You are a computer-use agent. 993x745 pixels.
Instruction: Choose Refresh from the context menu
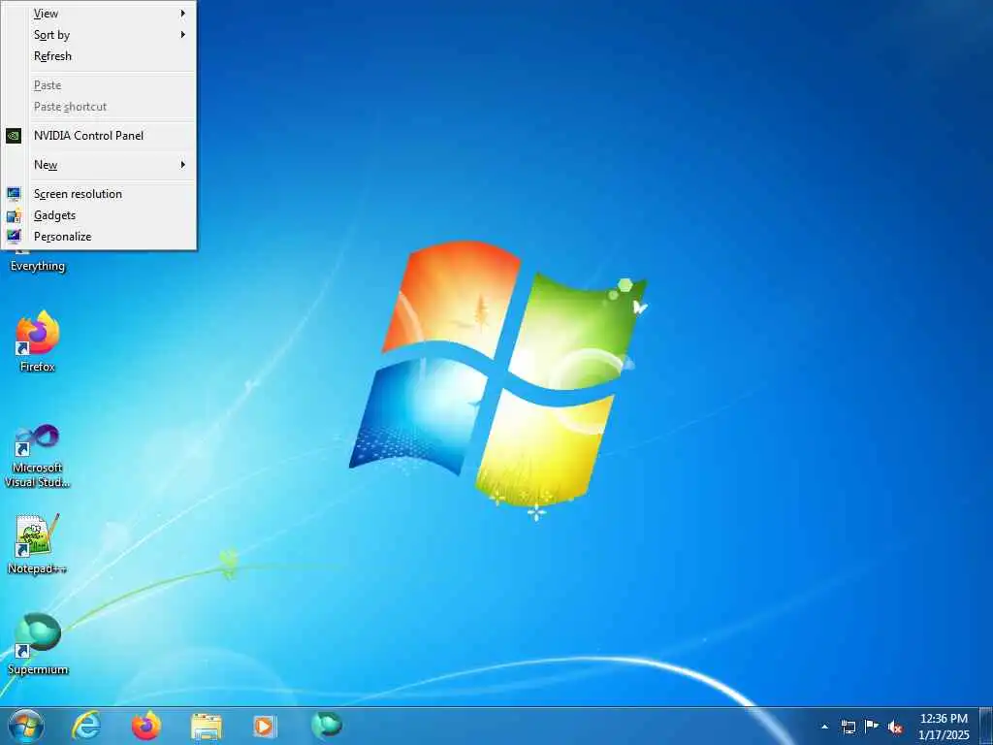[99, 56]
